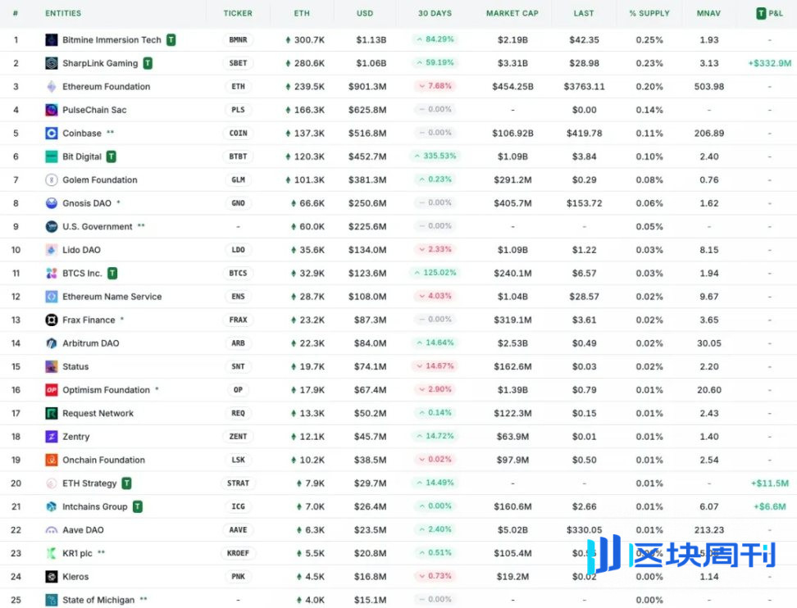Click the +$332.9M P&L value
797x608 pixels.
pyautogui.click(x=770, y=63)
